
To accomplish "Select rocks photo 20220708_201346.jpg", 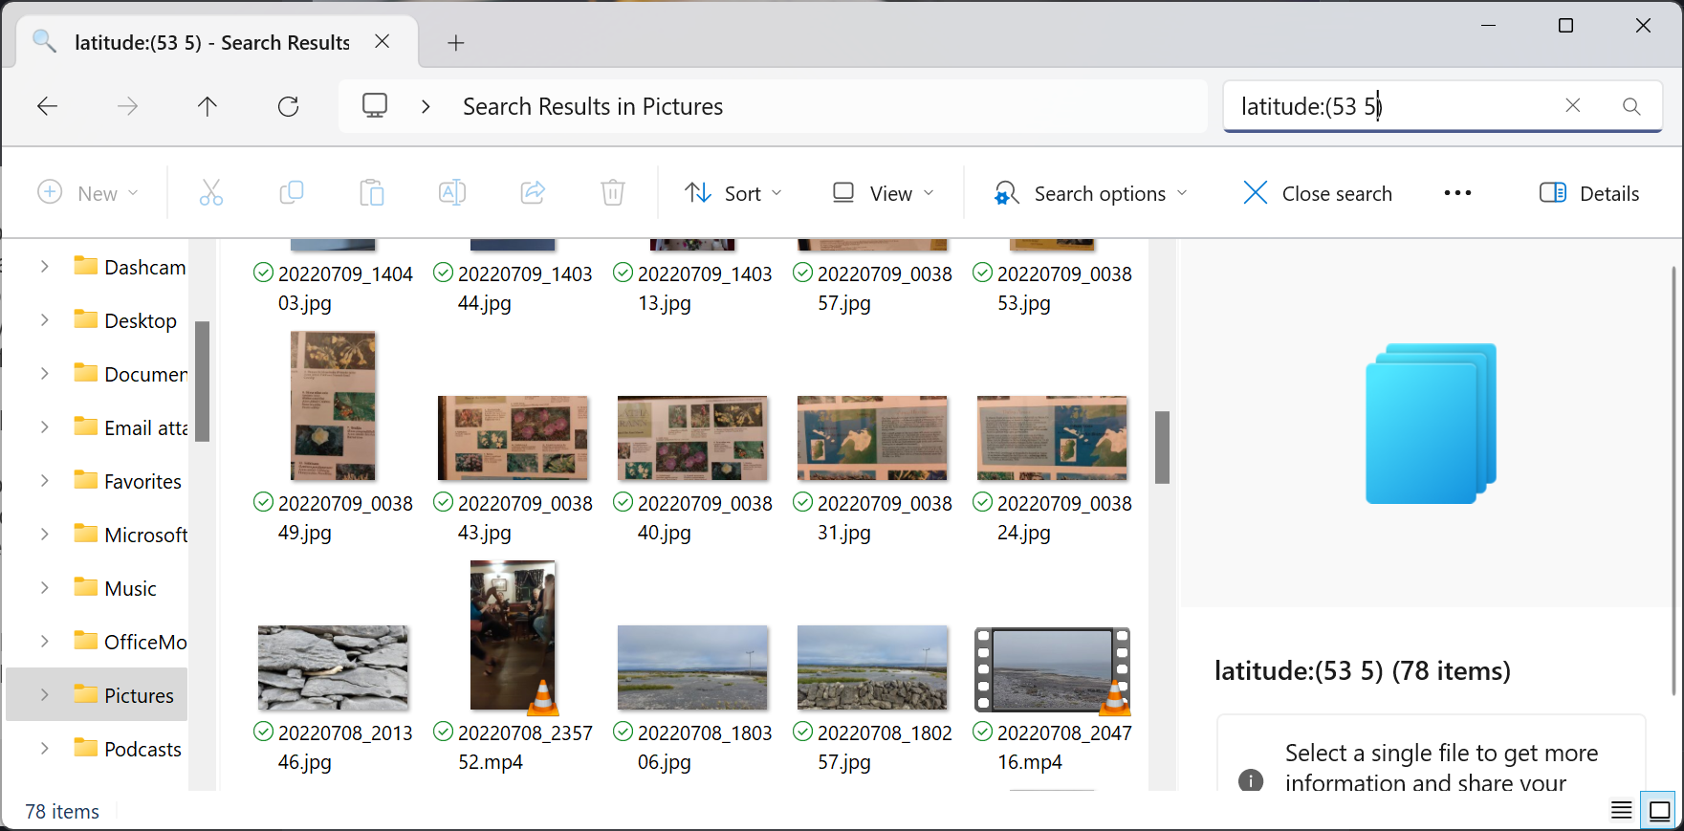I will tap(333, 667).
